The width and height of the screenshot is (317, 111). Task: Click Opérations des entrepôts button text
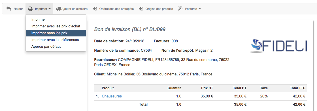pos(116,9)
